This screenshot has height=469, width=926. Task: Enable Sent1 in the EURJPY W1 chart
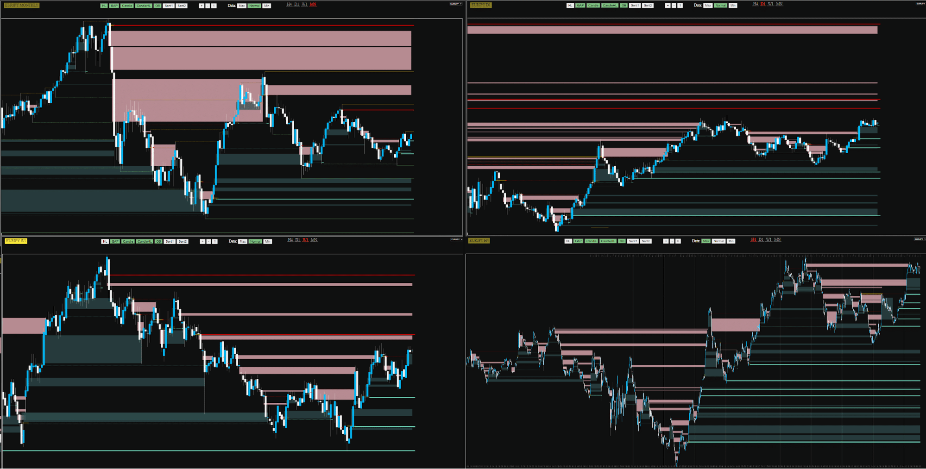point(170,241)
